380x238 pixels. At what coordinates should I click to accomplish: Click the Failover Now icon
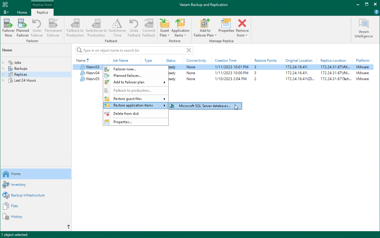tap(8, 27)
